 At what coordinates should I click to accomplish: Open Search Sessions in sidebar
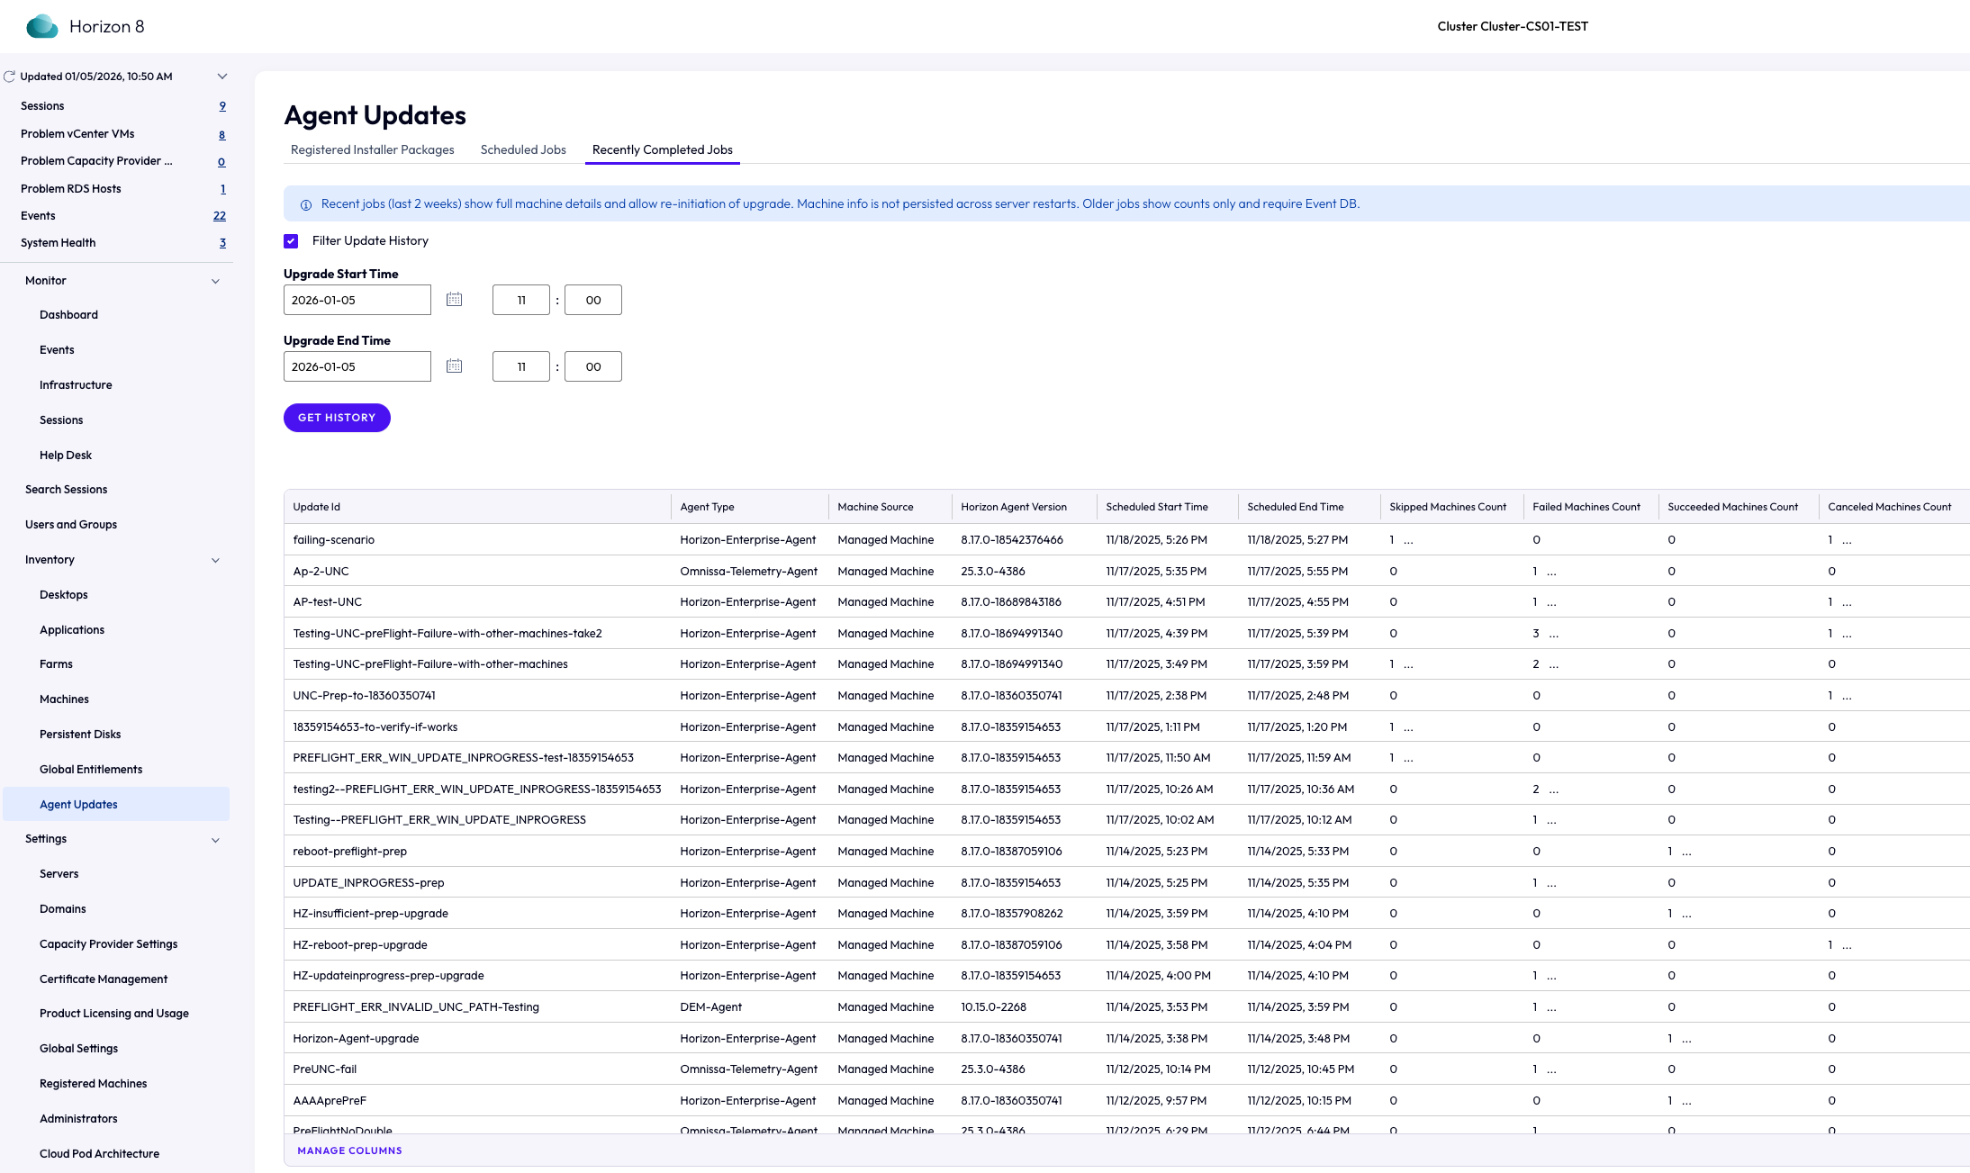66,490
